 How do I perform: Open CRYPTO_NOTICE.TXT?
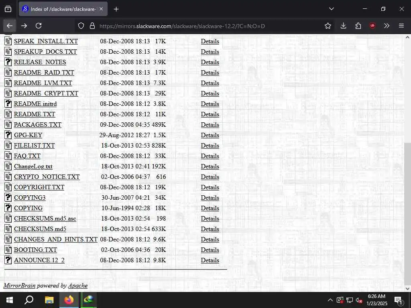pos(47,177)
